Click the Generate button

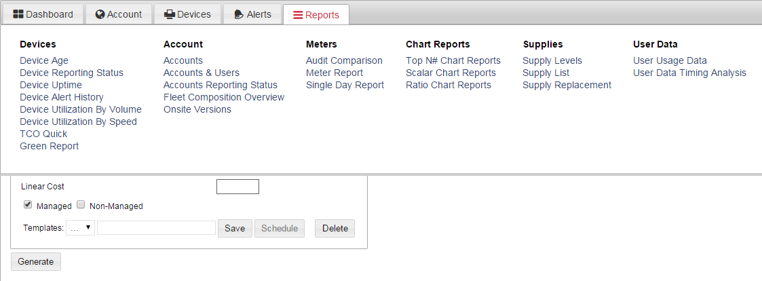click(x=36, y=261)
